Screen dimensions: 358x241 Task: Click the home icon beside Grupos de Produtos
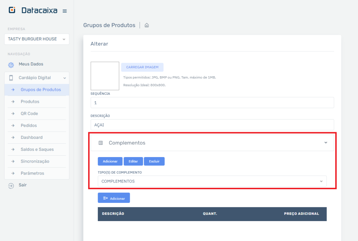coord(147,25)
